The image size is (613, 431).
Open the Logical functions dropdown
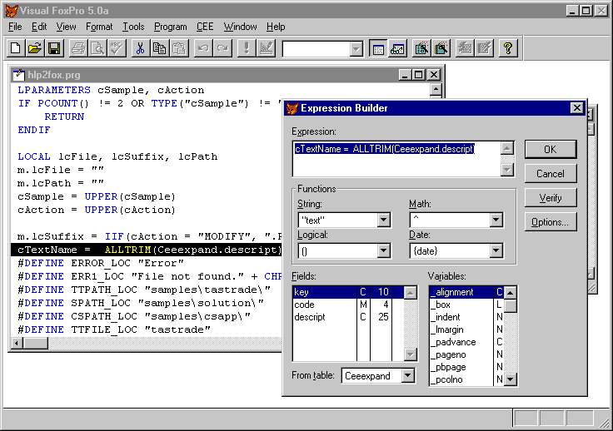coord(383,250)
